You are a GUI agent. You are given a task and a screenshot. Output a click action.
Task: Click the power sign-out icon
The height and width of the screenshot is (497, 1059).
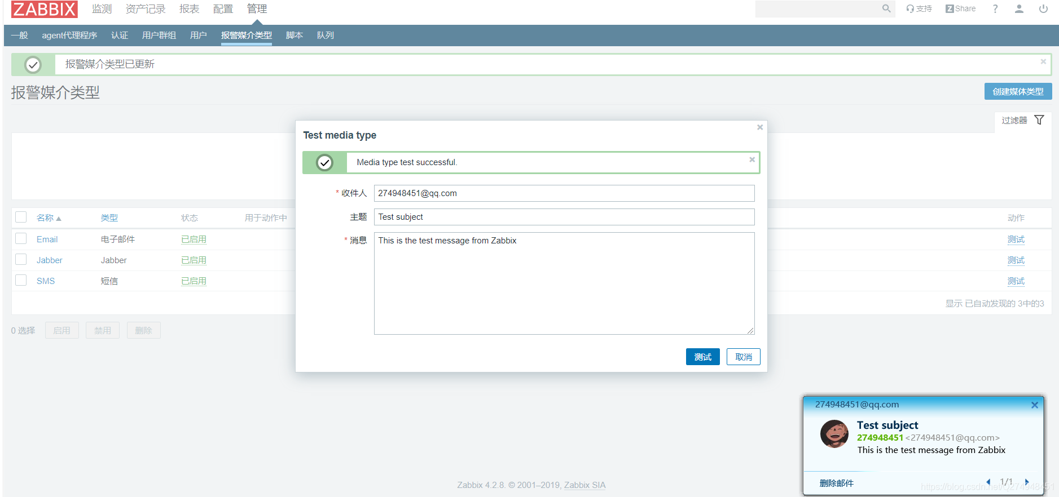click(x=1043, y=8)
